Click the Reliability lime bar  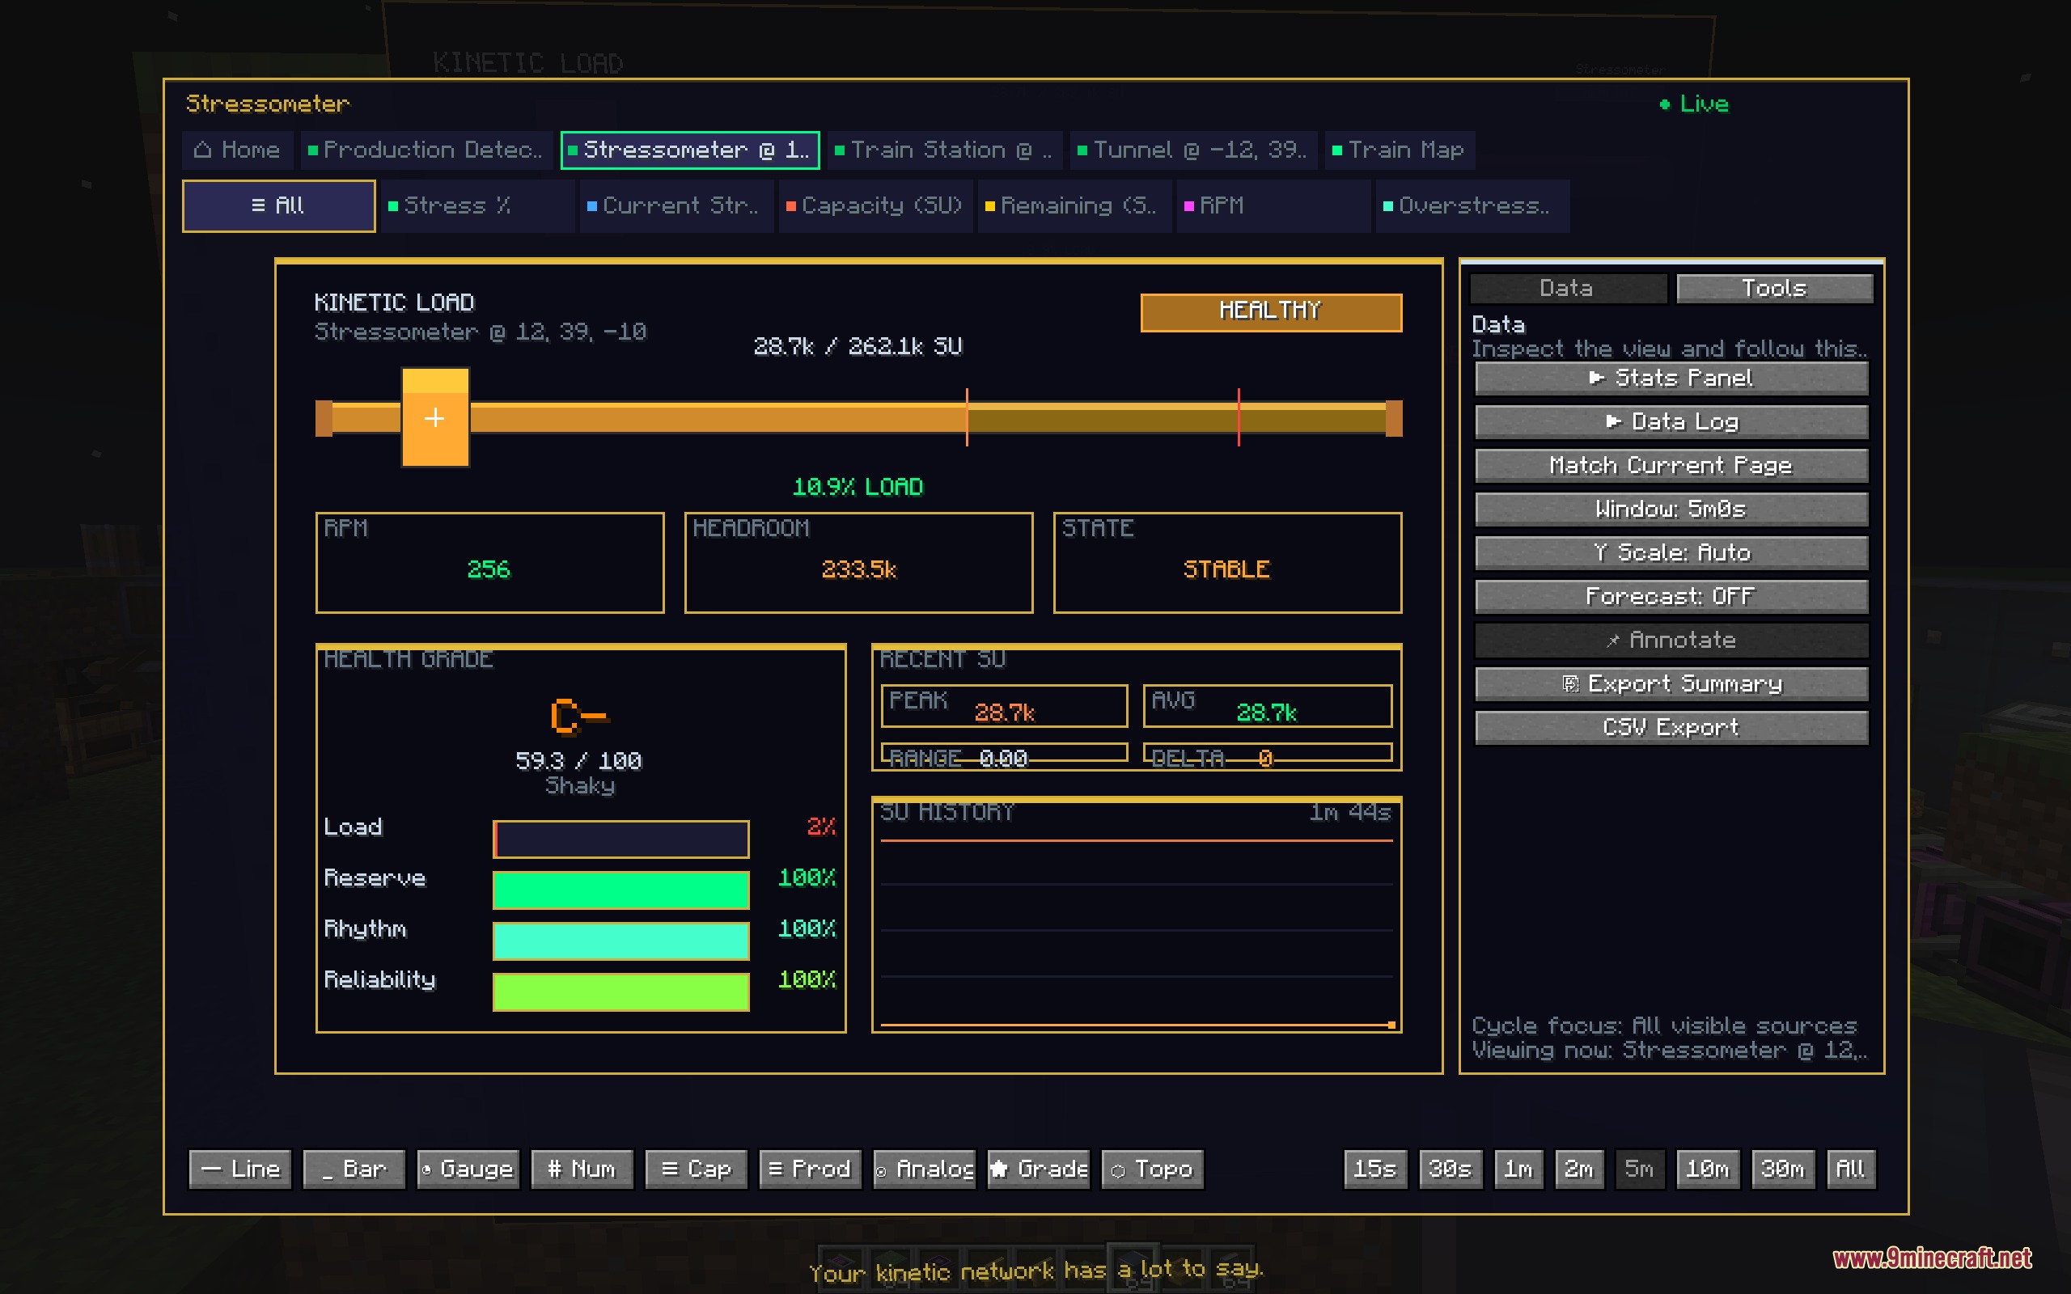pos(621,992)
